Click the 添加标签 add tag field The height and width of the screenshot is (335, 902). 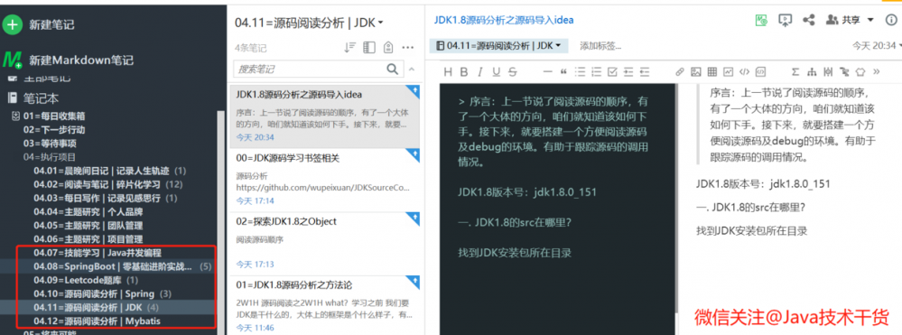600,46
